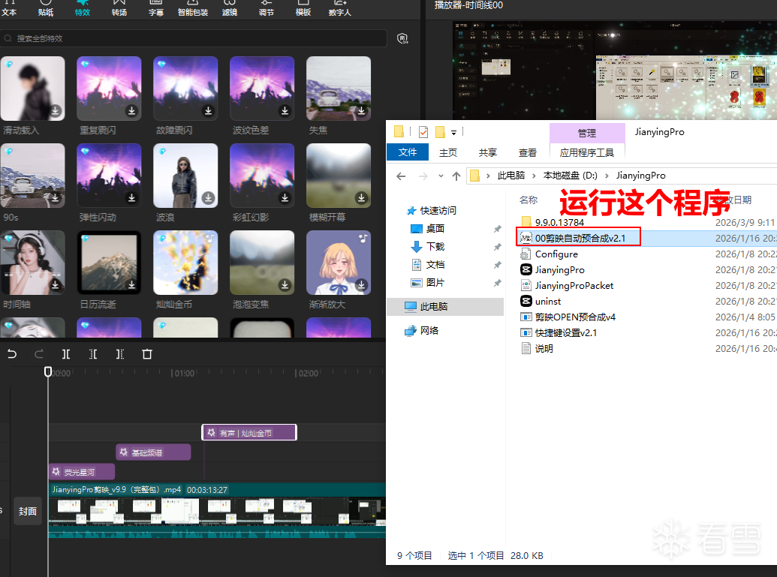
Task: Choose the 时间轴 effect thumbnail
Action: pyautogui.click(x=32, y=263)
